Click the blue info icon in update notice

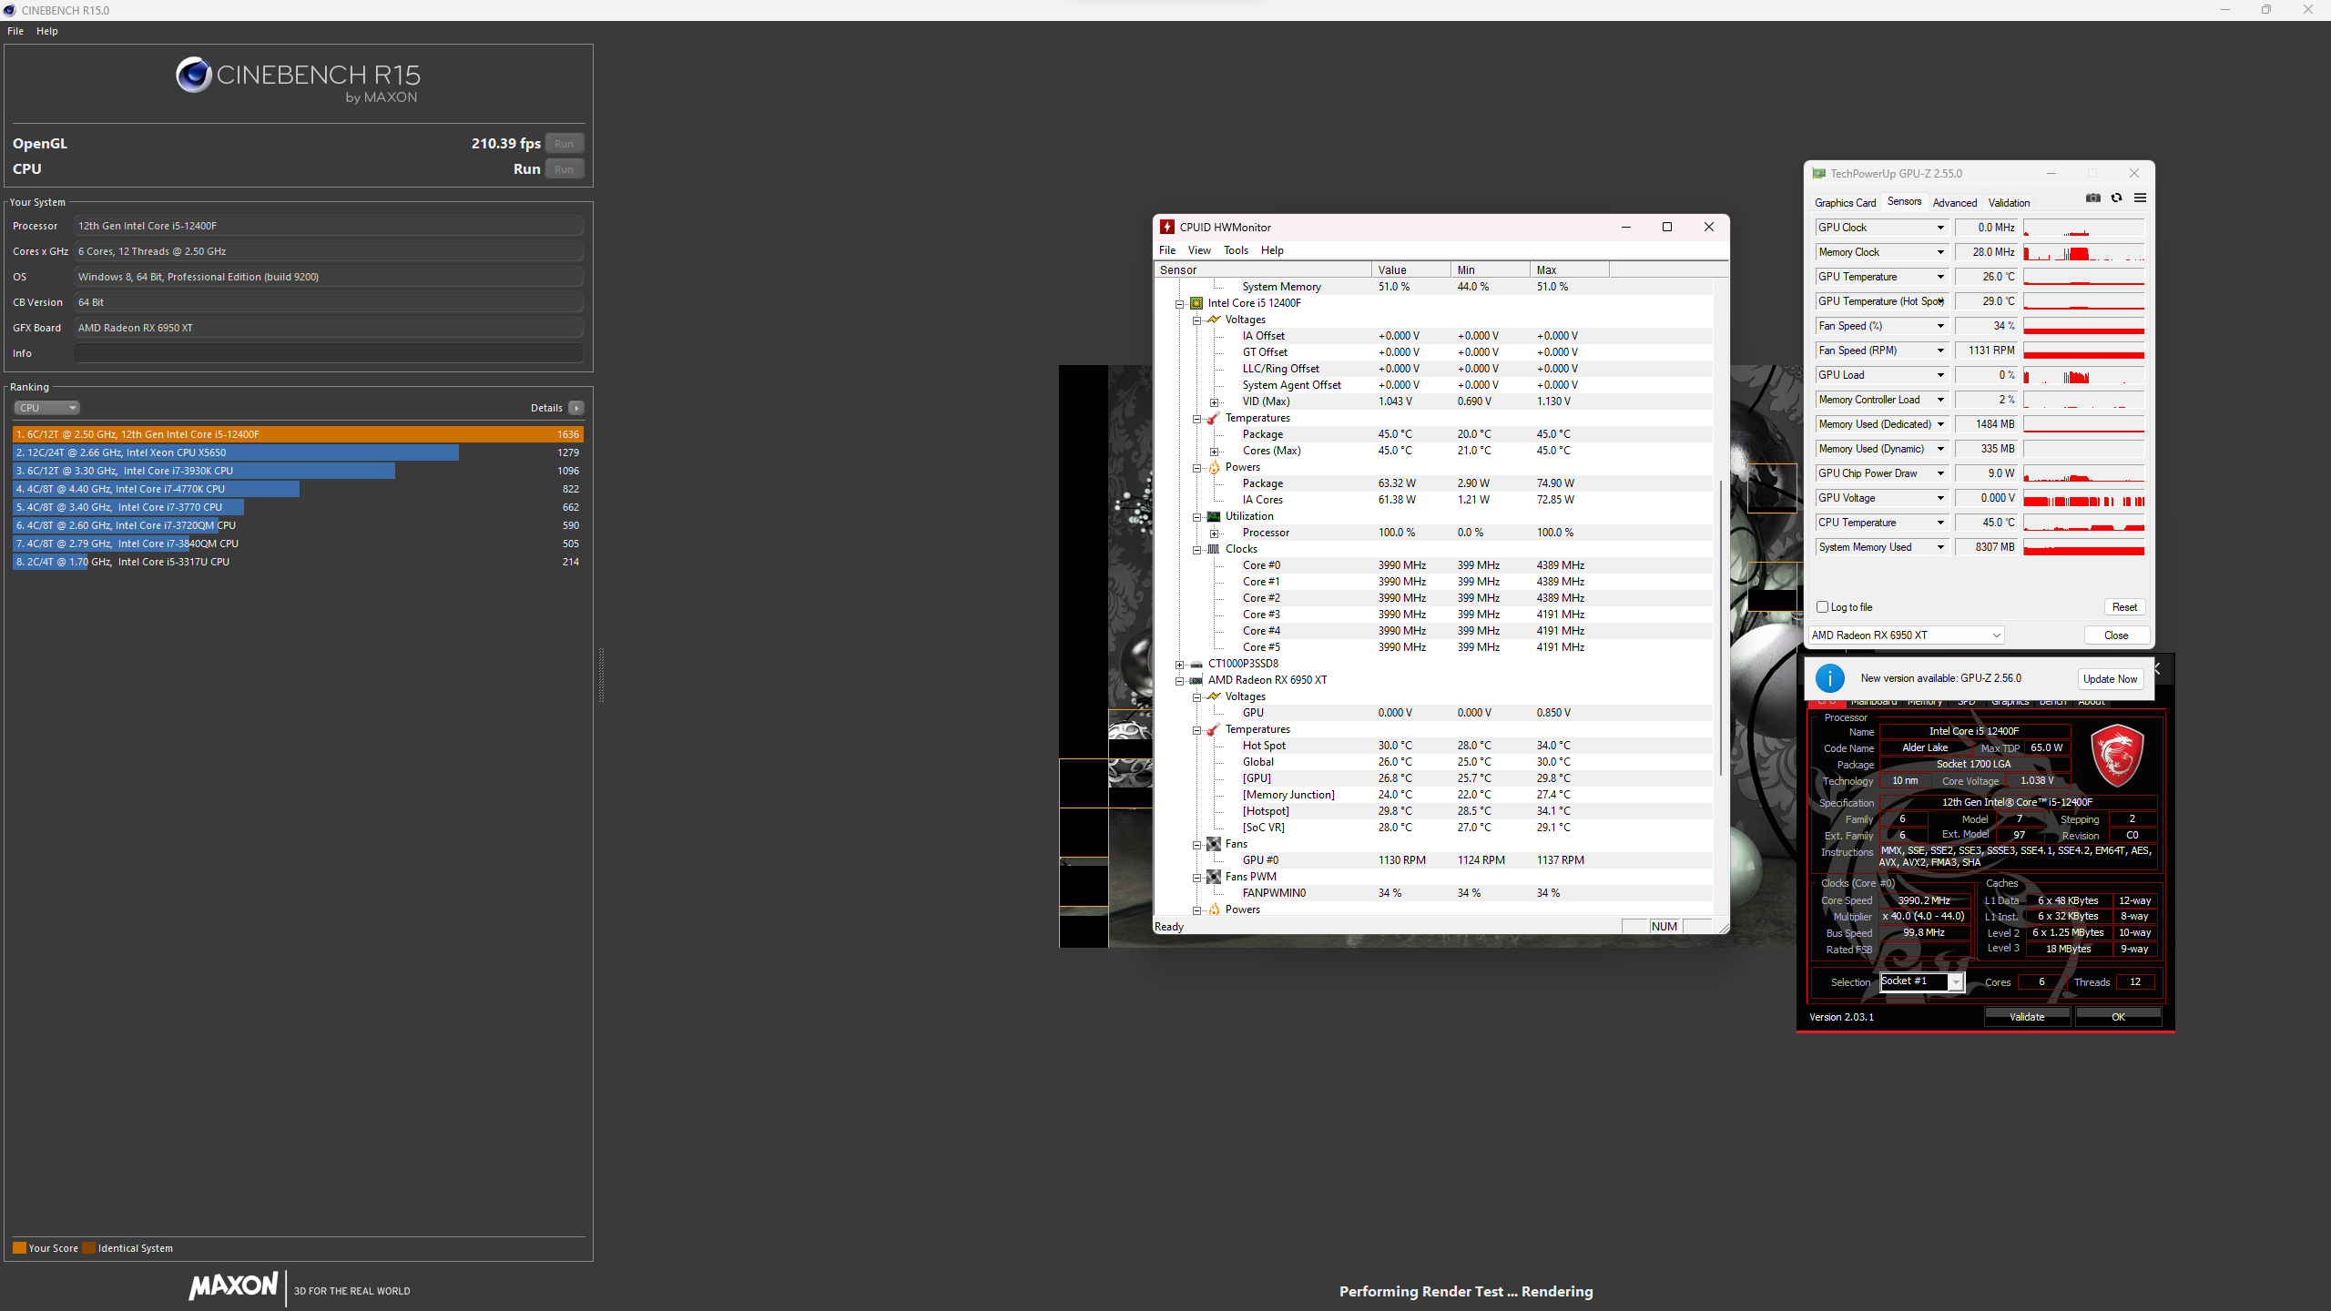click(1830, 678)
